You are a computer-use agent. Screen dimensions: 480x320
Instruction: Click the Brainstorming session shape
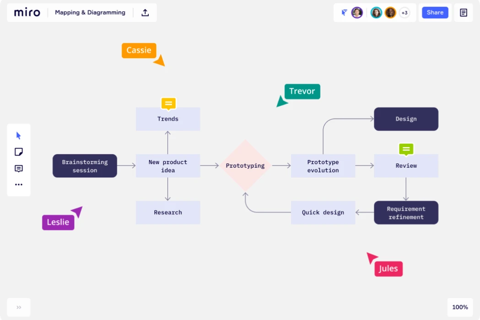[85, 165]
